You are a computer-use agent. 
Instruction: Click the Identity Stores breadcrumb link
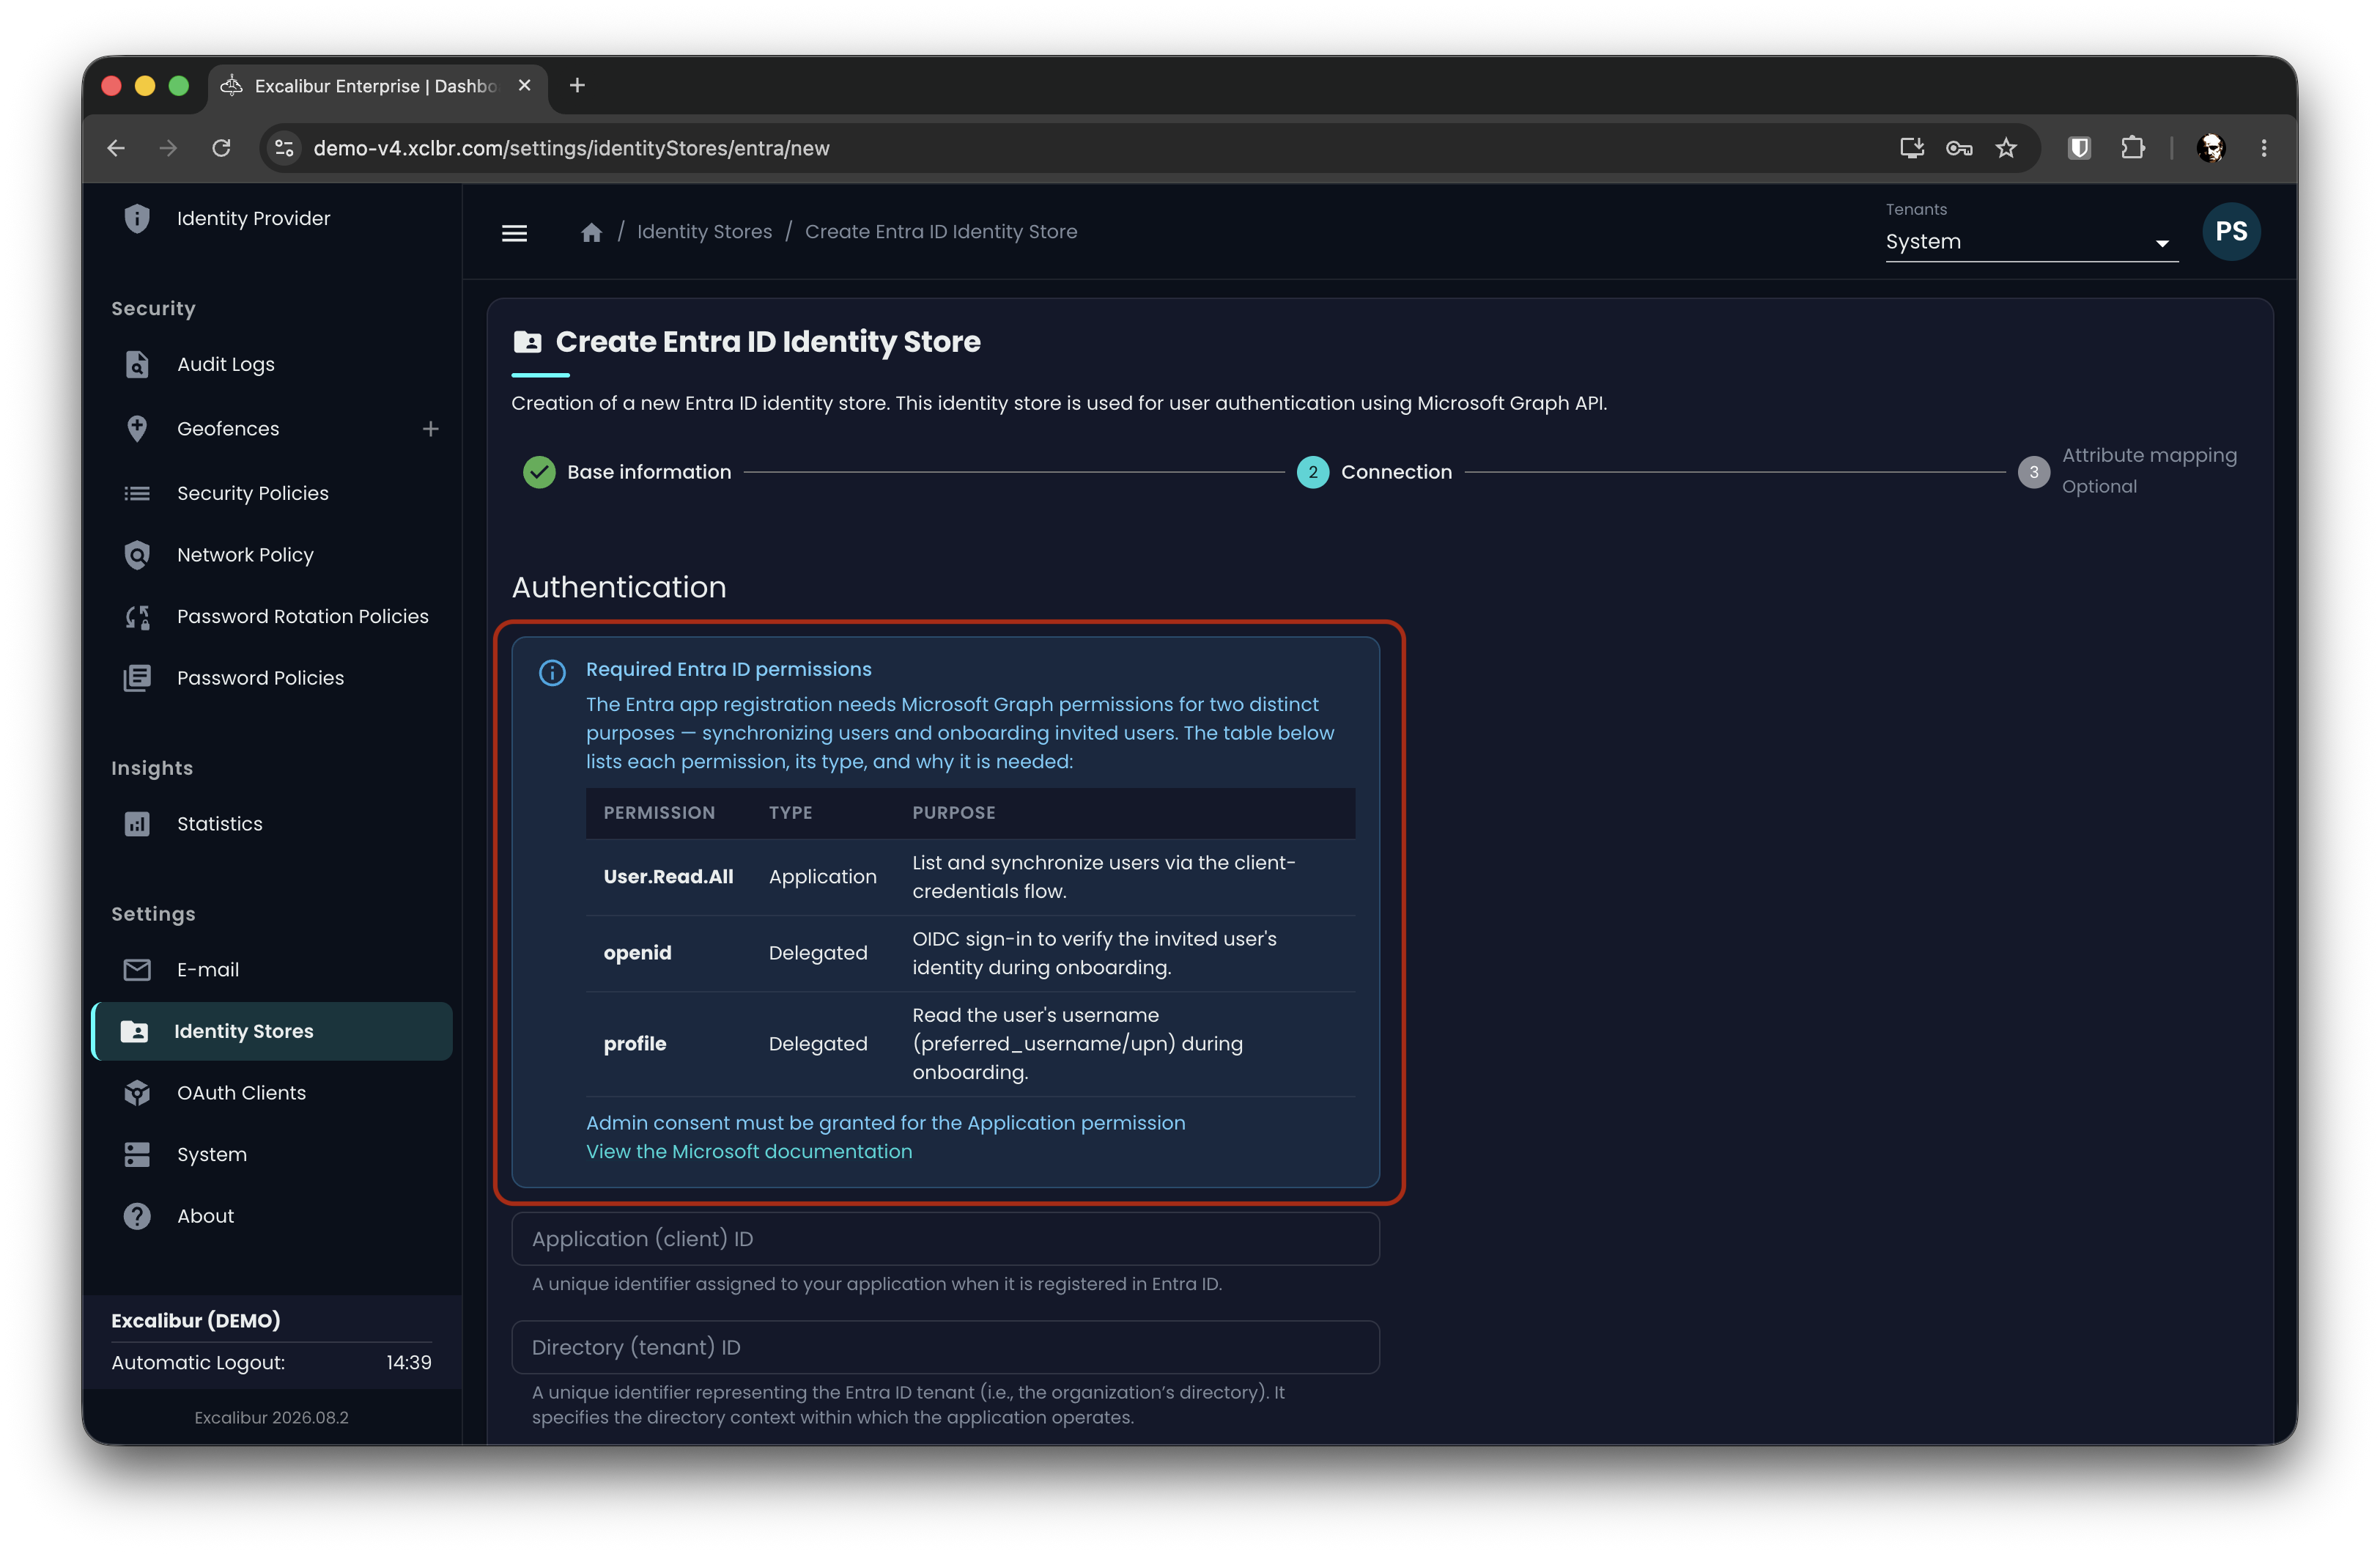click(704, 232)
